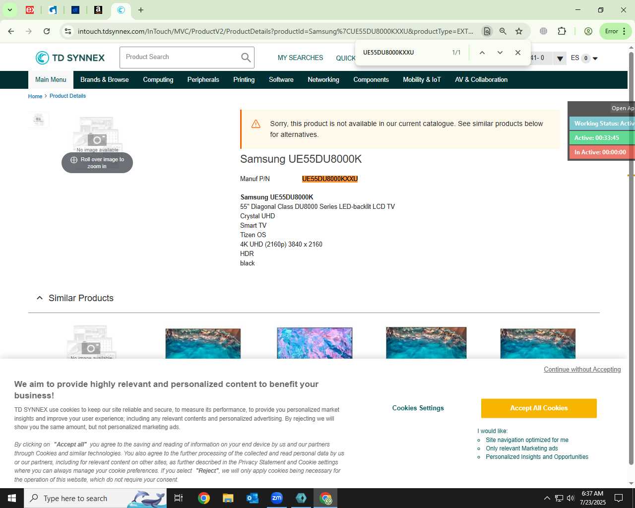Click the Active 00:33:45 timer
Screen dimensions: 635x508
point(602,138)
